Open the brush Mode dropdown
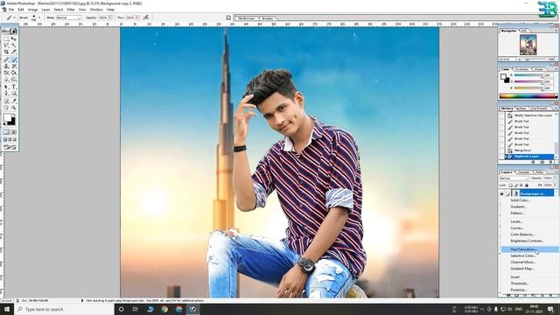560x315 pixels. (69, 17)
